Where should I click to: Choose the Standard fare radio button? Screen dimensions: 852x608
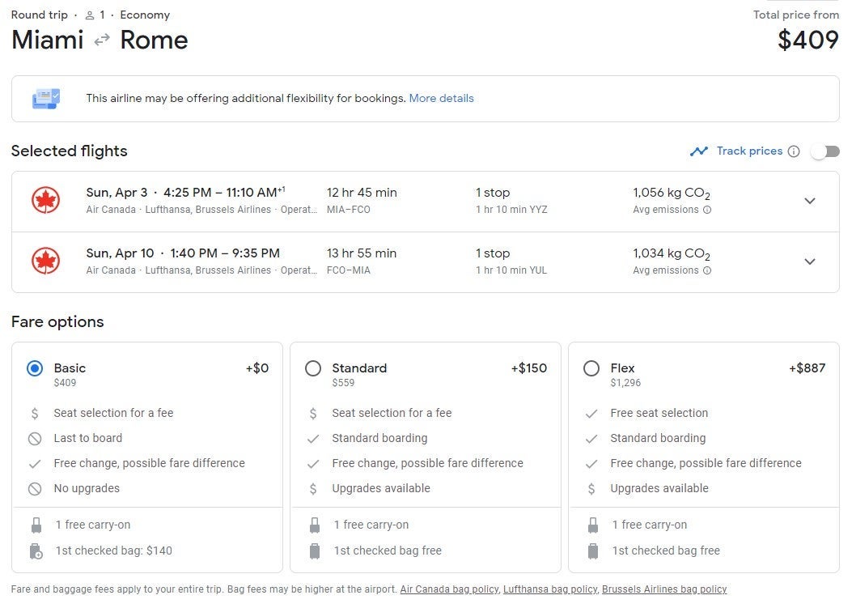pos(313,368)
